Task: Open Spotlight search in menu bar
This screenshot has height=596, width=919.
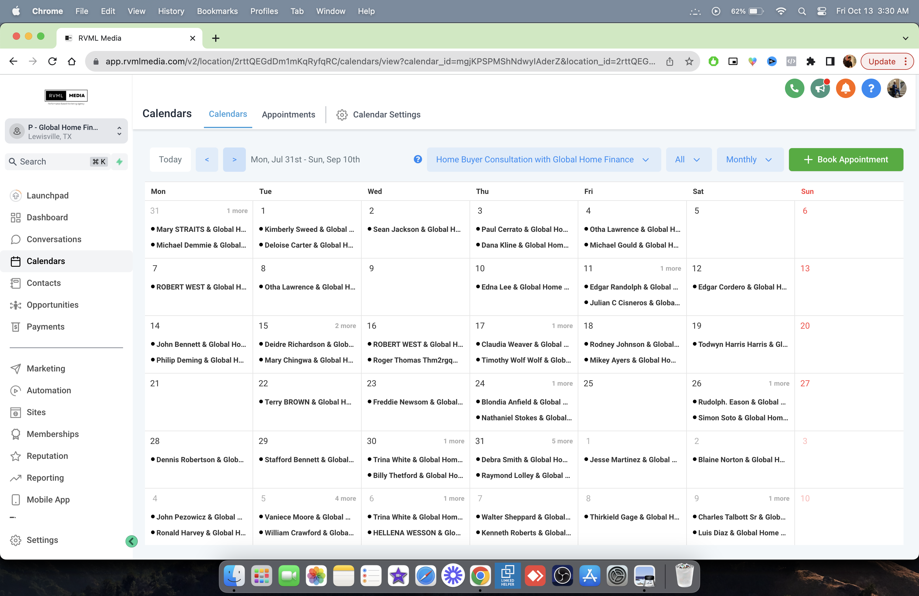Action: 802,11
